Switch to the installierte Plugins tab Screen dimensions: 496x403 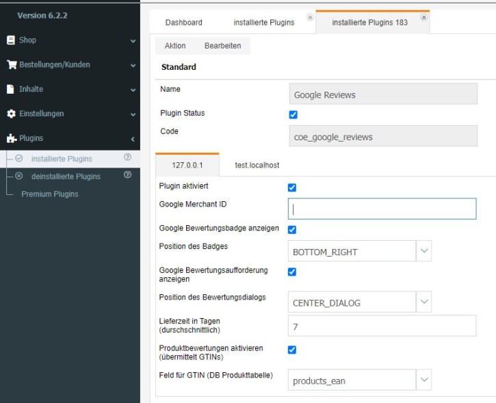(264, 23)
